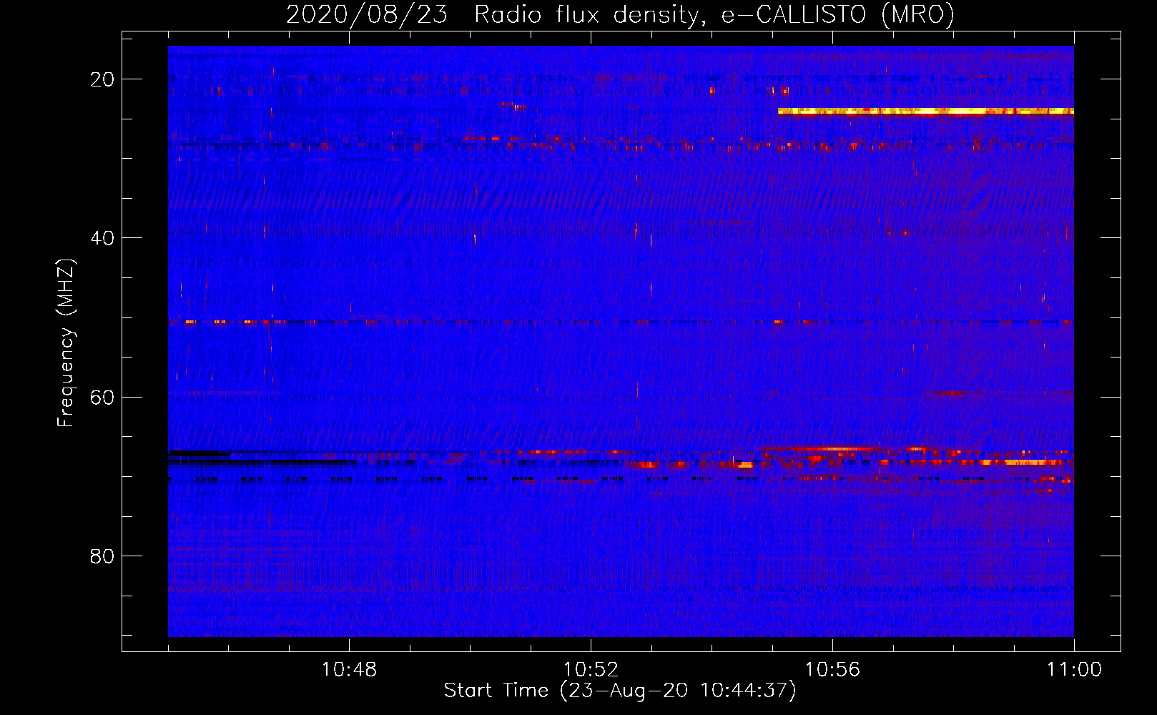Click the 10:56 time tick label

[x=832, y=670]
